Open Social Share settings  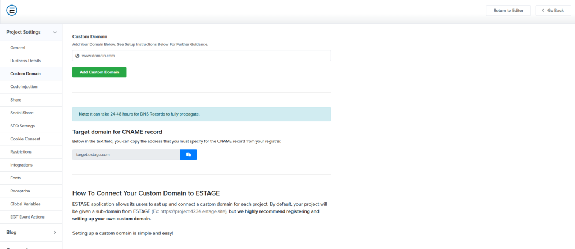pyautogui.click(x=31, y=113)
